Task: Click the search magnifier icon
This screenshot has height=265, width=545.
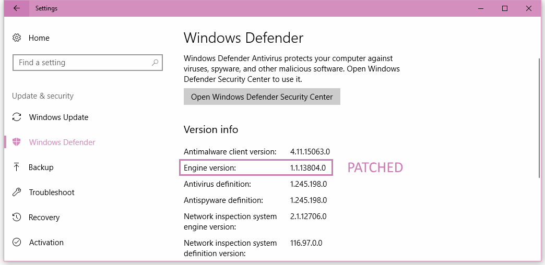Action: pos(155,63)
